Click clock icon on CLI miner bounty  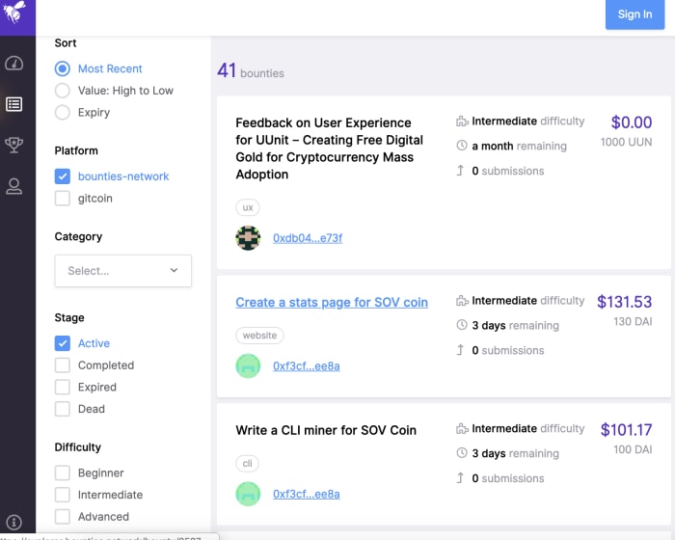coord(462,452)
